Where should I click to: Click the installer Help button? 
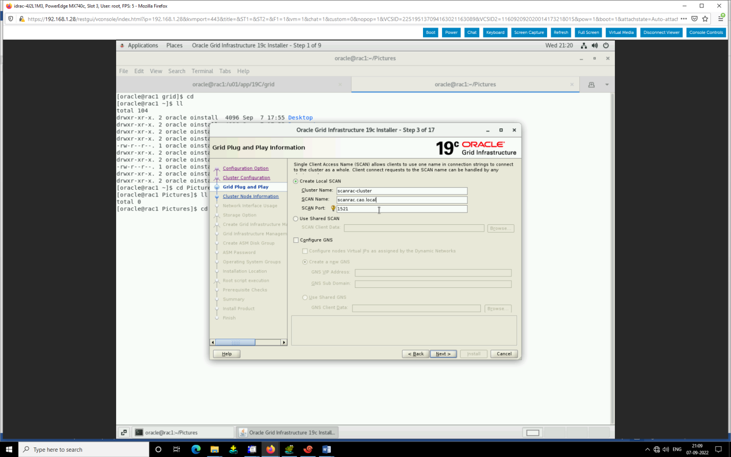click(x=226, y=354)
